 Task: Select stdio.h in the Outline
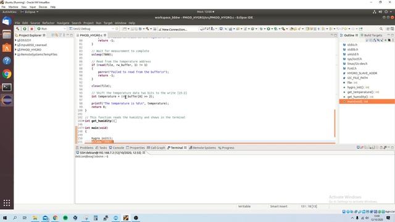click(x=352, y=45)
